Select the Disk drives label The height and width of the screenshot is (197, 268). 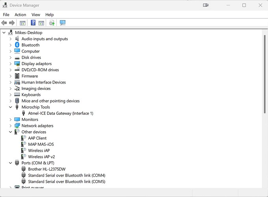(31, 58)
